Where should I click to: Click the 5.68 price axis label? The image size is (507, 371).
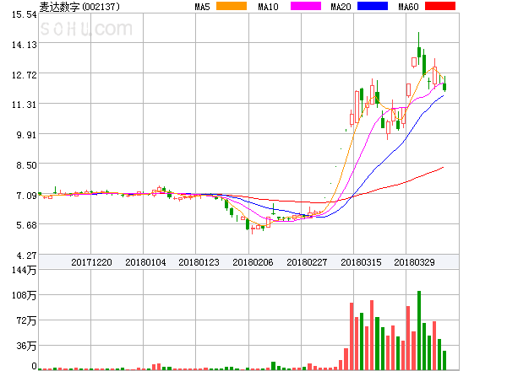(x=26, y=225)
